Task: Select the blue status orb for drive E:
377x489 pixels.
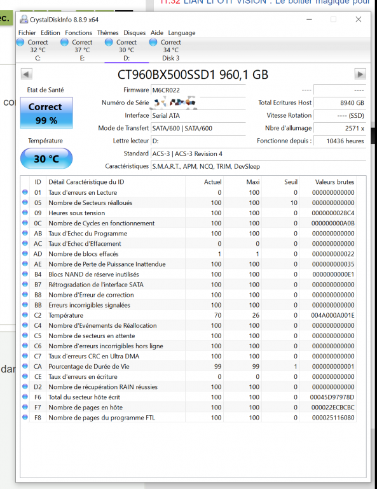Action: (64, 42)
